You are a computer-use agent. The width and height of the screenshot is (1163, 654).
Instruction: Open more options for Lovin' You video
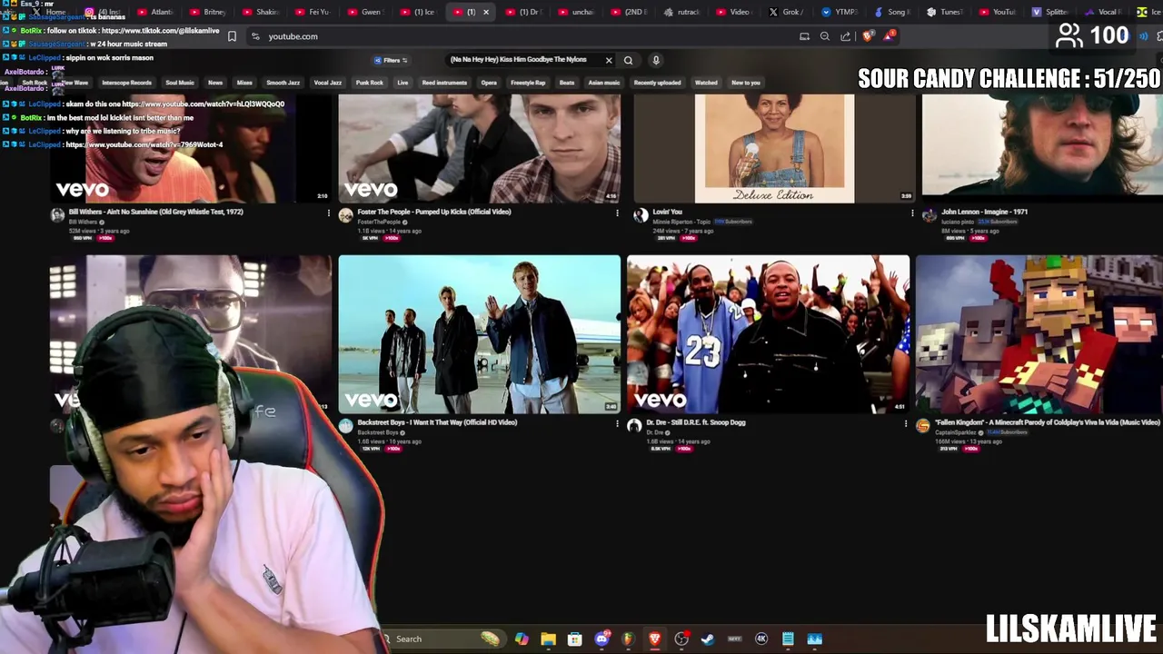[912, 213]
